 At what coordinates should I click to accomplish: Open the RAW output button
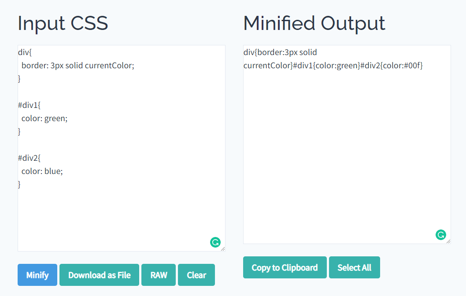[159, 275]
